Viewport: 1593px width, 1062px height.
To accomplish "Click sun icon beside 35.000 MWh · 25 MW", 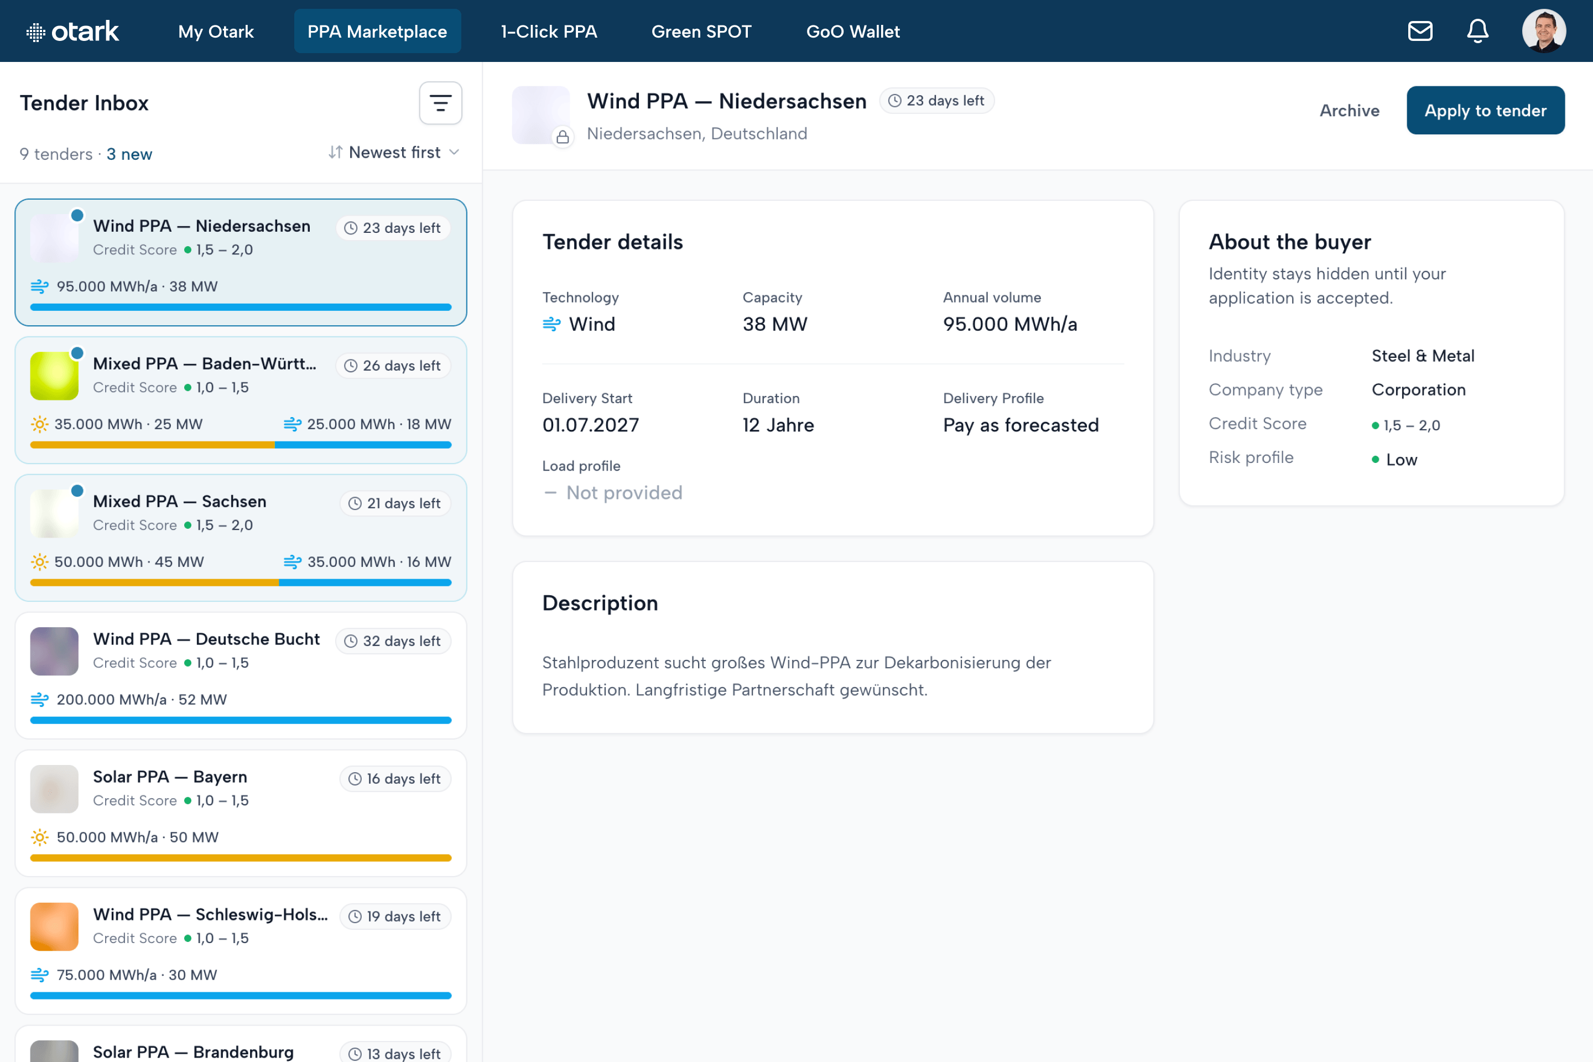I will (x=39, y=424).
